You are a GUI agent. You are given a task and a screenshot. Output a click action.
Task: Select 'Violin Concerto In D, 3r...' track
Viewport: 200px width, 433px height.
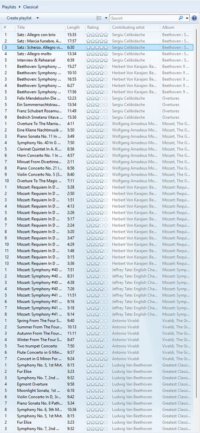[x=98, y=397]
